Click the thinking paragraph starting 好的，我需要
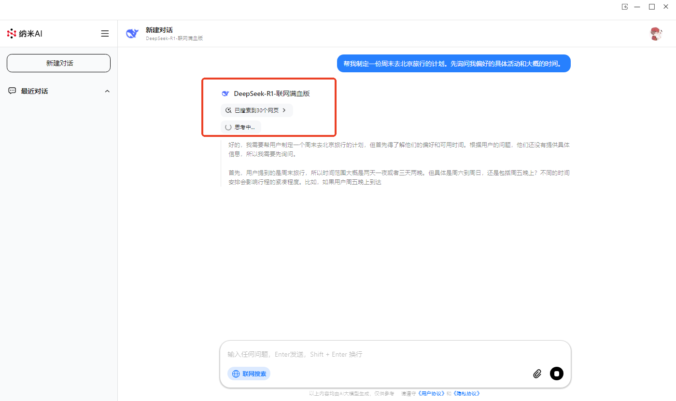The image size is (676, 401). point(399,149)
